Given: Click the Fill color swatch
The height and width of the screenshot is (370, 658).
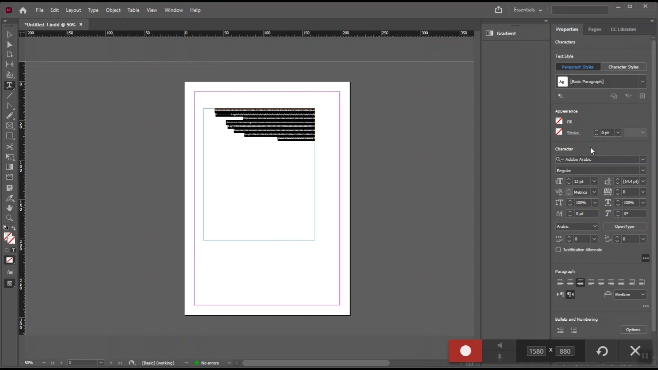Looking at the screenshot, I should 559,121.
